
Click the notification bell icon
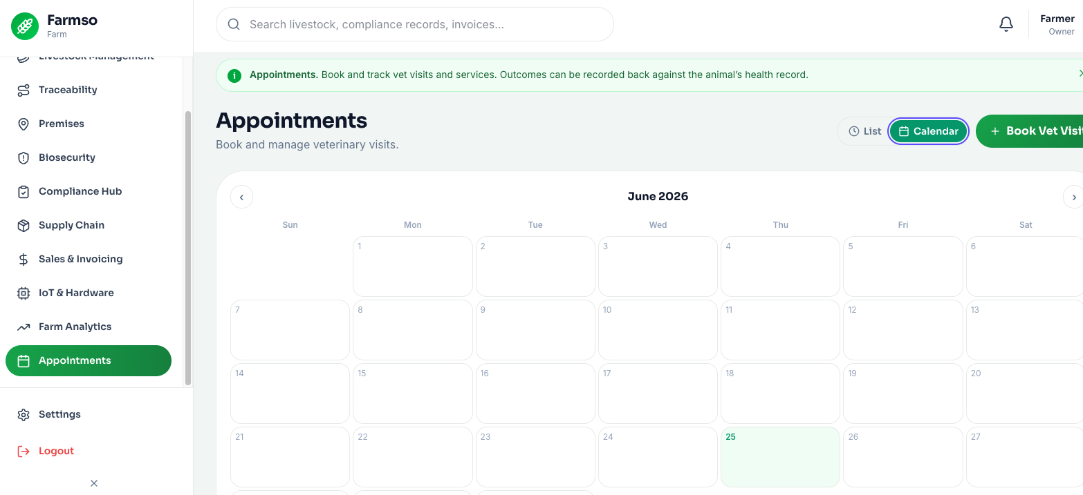tap(1006, 24)
